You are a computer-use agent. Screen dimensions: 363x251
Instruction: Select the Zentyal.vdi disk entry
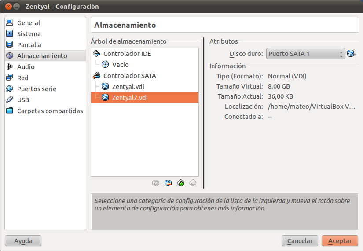click(x=145, y=86)
